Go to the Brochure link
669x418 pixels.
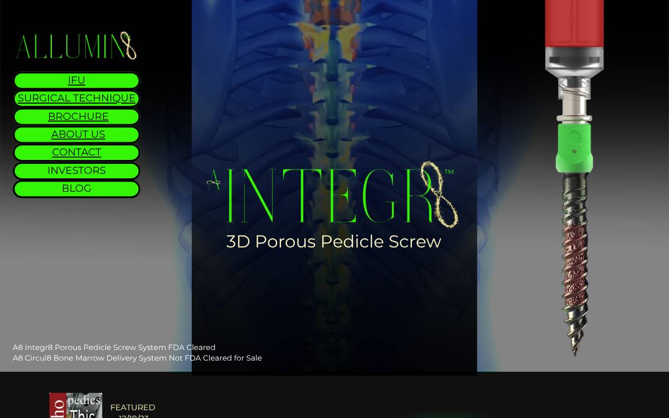(76, 116)
